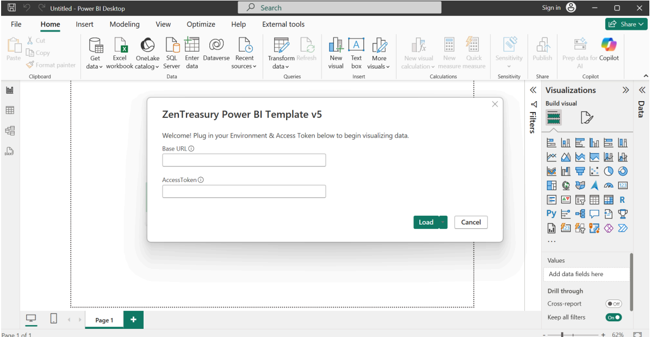Switch to Model view in the left sidebar

(x=9, y=130)
